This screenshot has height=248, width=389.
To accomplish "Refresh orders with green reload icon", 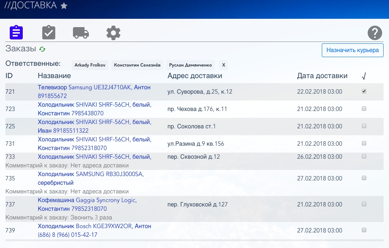I will pyautogui.click(x=43, y=49).
